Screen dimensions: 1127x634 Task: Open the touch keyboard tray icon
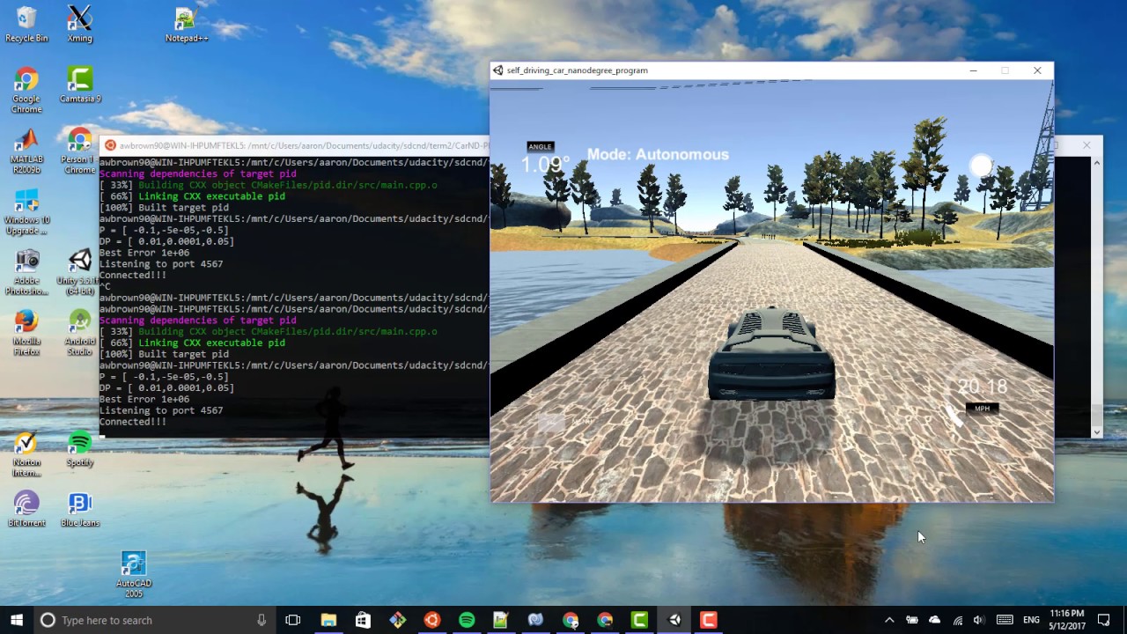point(1005,620)
